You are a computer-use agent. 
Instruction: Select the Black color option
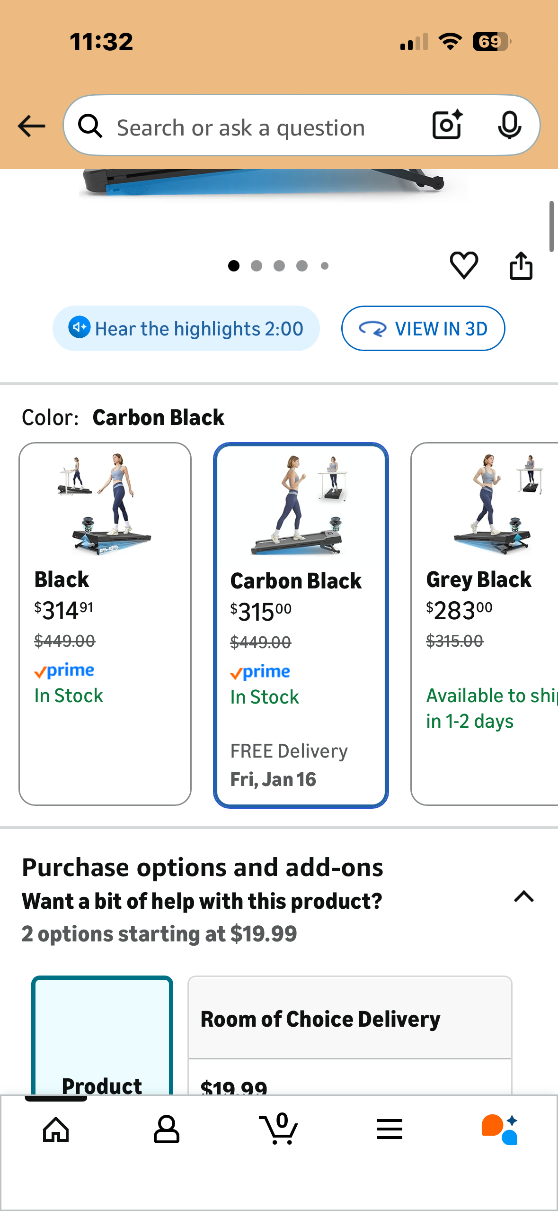[105, 624]
